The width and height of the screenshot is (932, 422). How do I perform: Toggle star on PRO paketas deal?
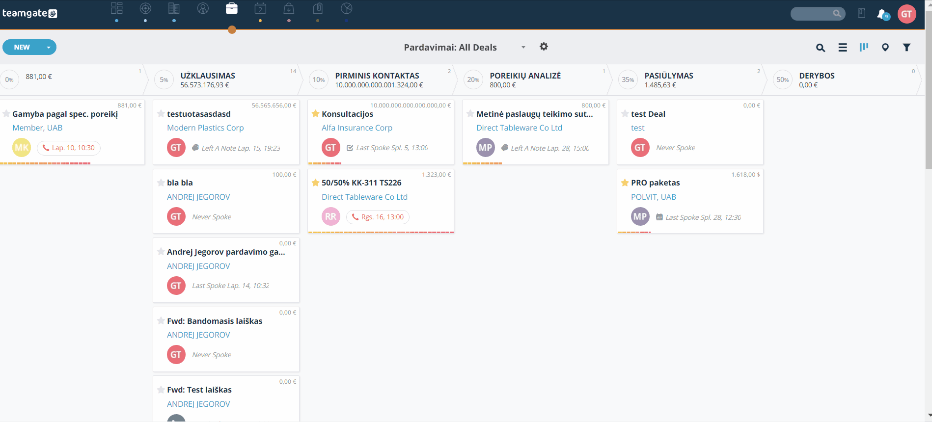click(x=625, y=183)
